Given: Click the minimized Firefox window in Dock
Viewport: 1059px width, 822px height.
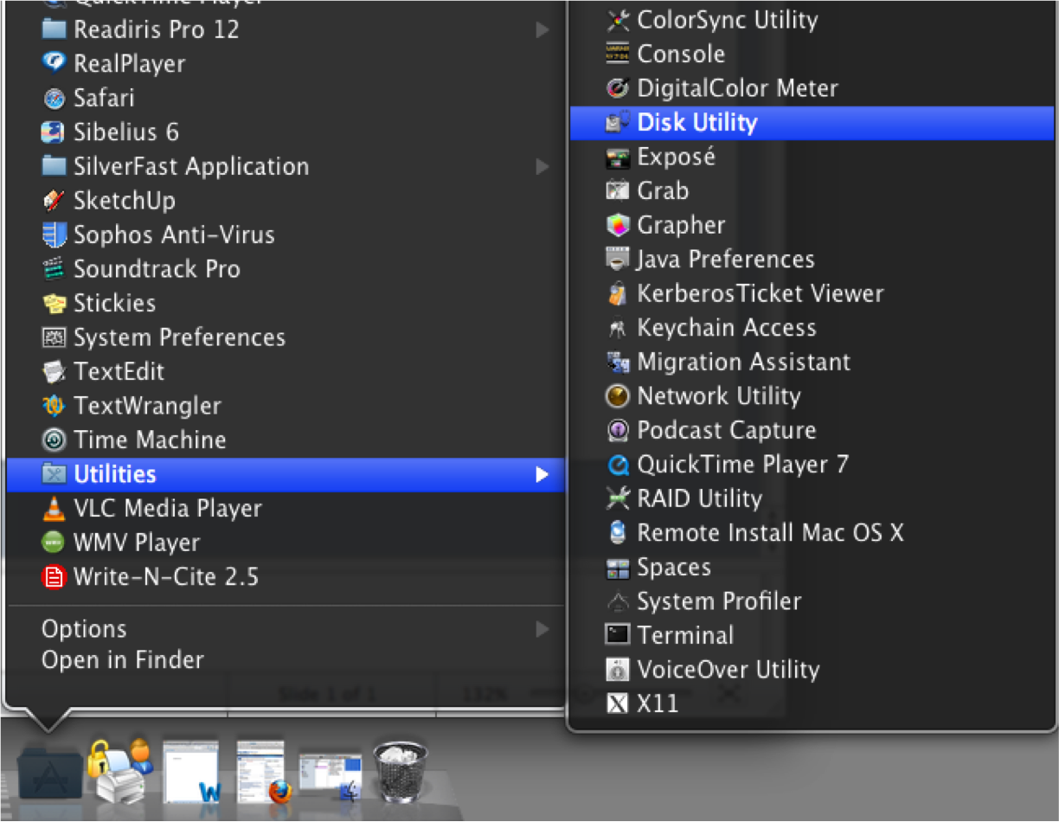Looking at the screenshot, I should coord(263,772).
